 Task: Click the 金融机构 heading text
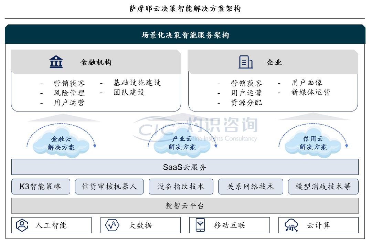tap(96, 62)
